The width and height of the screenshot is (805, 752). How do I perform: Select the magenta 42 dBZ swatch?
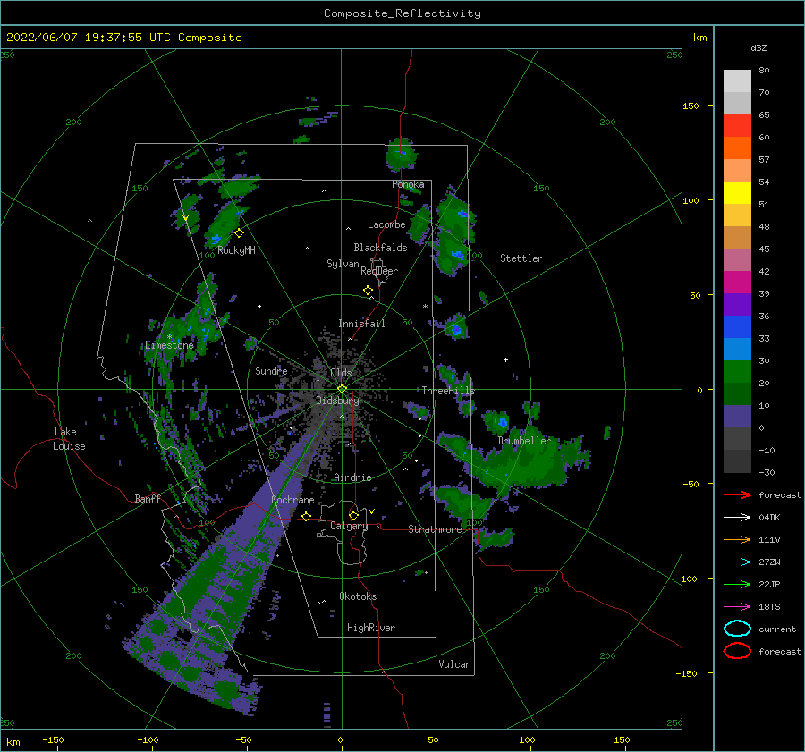point(737,282)
